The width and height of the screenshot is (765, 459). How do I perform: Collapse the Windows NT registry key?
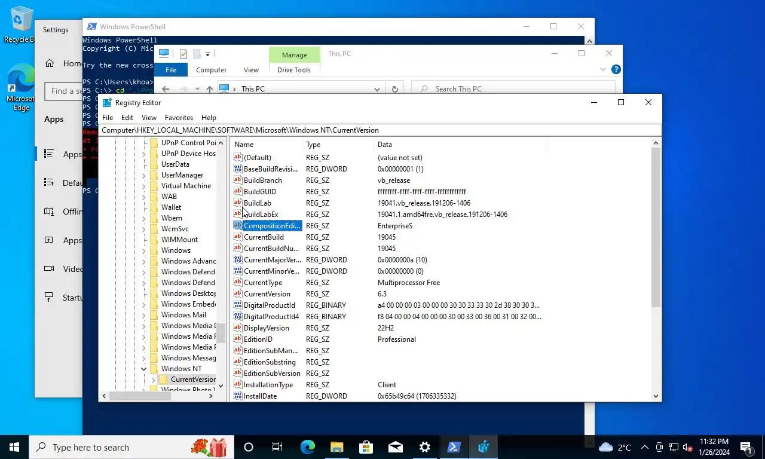[x=143, y=369]
